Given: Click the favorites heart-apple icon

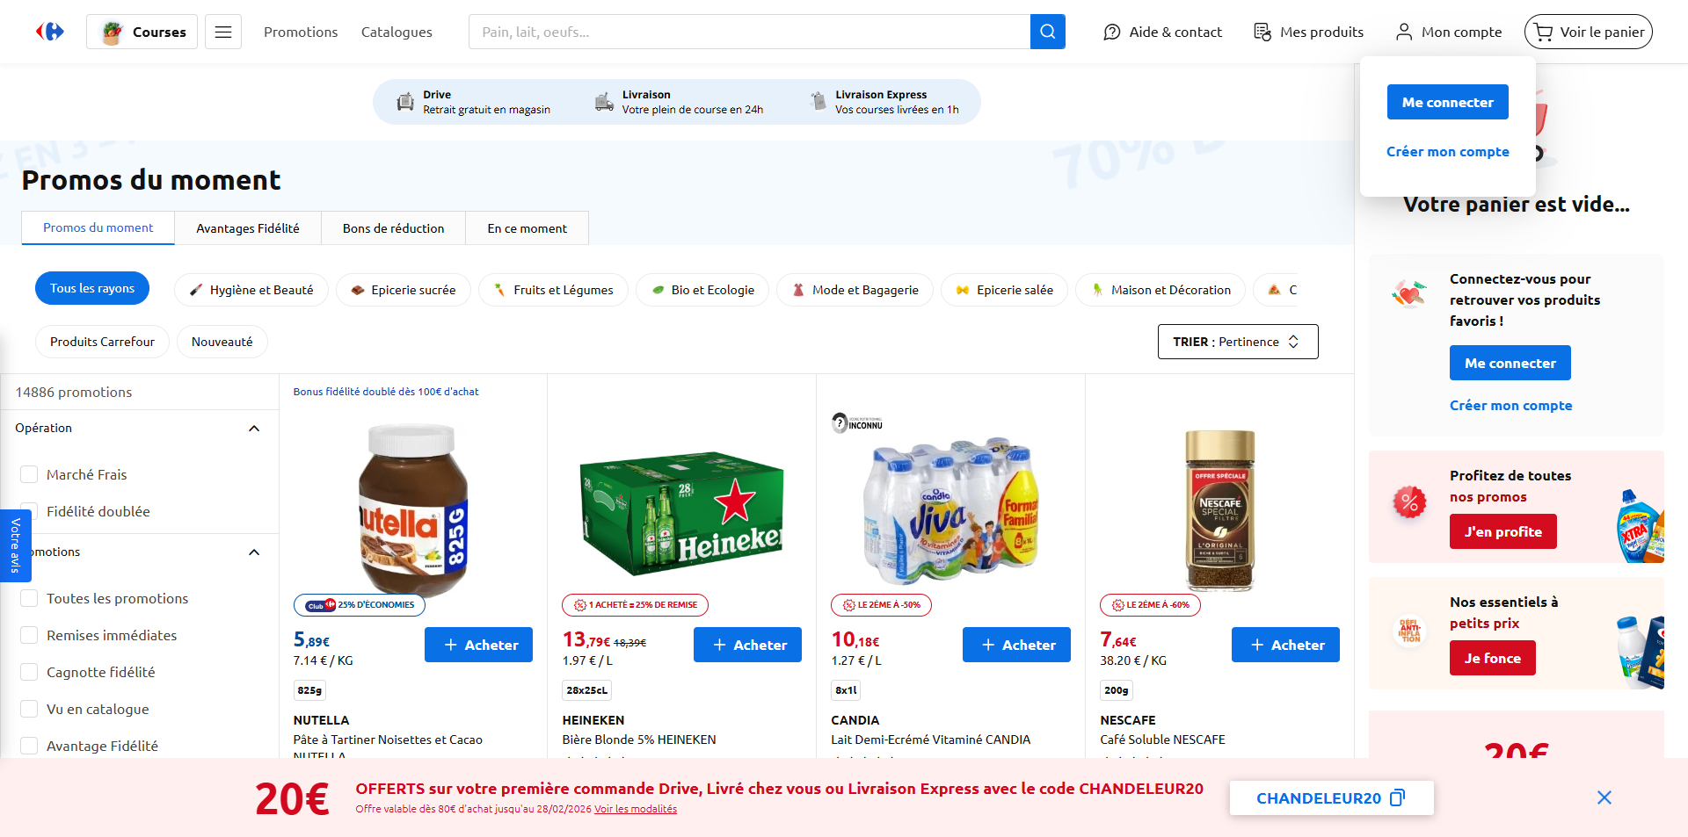Looking at the screenshot, I should pyautogui.click(x=1409, y=294).
